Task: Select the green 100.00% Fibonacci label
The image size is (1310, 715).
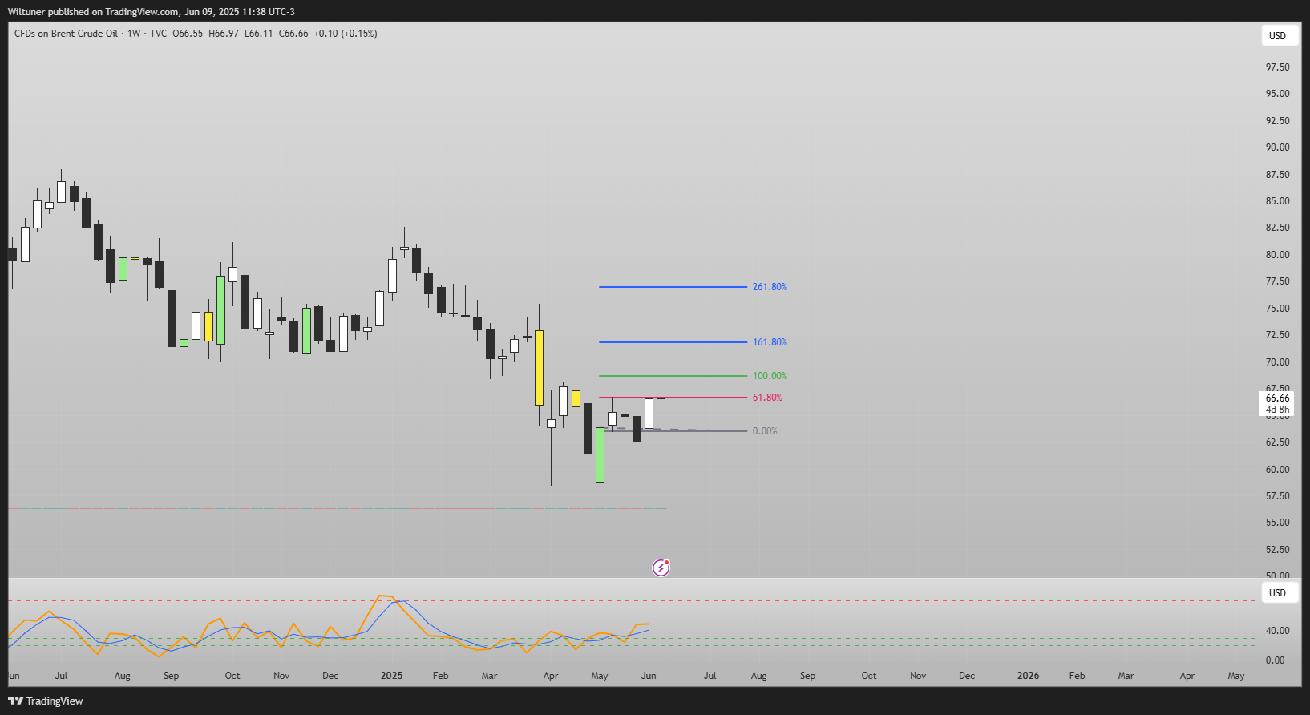Action: pos(770,376)
